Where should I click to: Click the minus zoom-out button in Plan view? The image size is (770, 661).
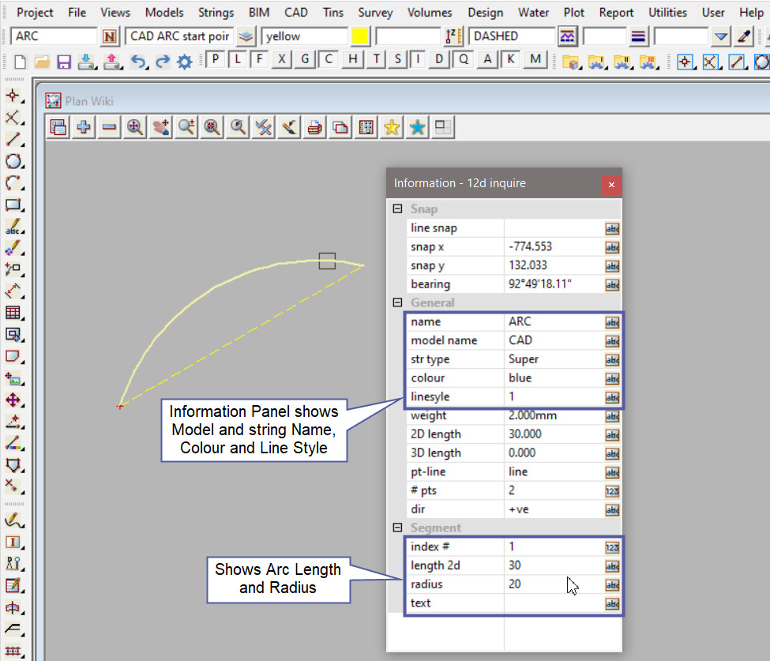[109, 127]
